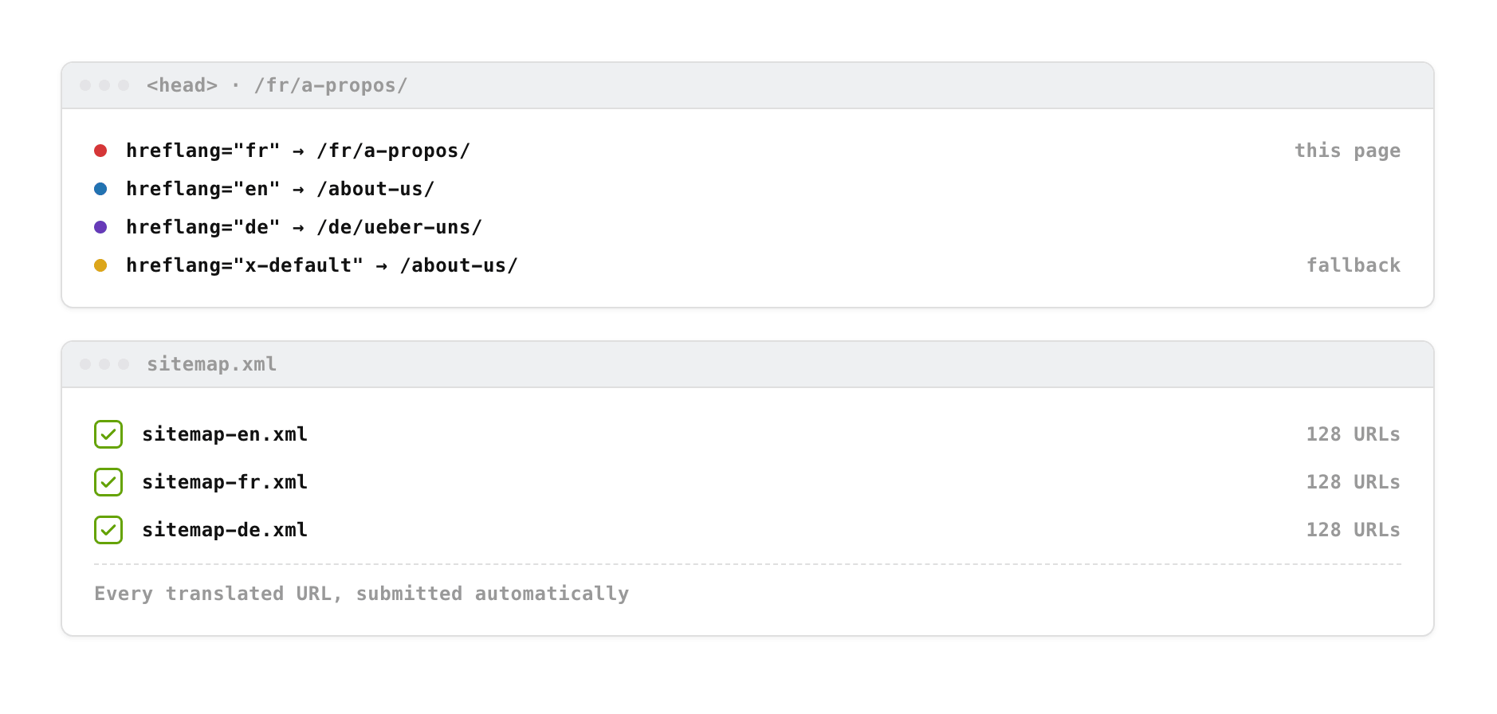Click the sitemap.xml panel title
The height and width of the screenshot is (714, 1497).
(211, 364)
